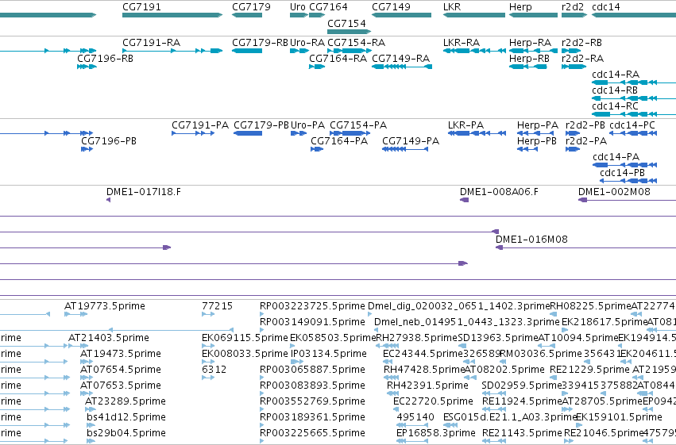676x445 pixels.
Task: Open EST 6312 label
Action: click(x=214, y=370)
